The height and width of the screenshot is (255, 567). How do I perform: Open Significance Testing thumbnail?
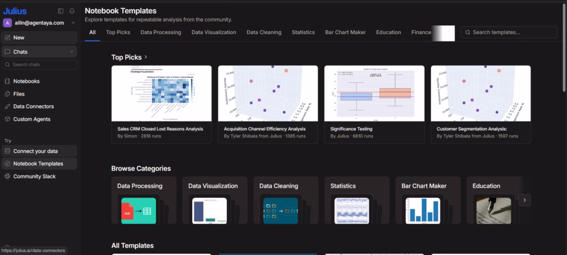pyautogui.click(x=374, y=93)
